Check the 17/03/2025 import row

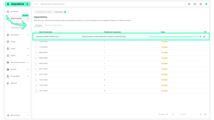click(x=36, y=47)
